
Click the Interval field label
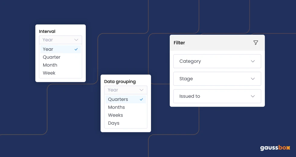pyautogui.click(x=47, y=31)
